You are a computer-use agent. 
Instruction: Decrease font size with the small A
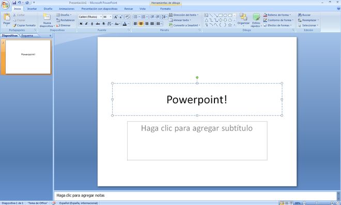pyautogui.click(x=121, y=17)
